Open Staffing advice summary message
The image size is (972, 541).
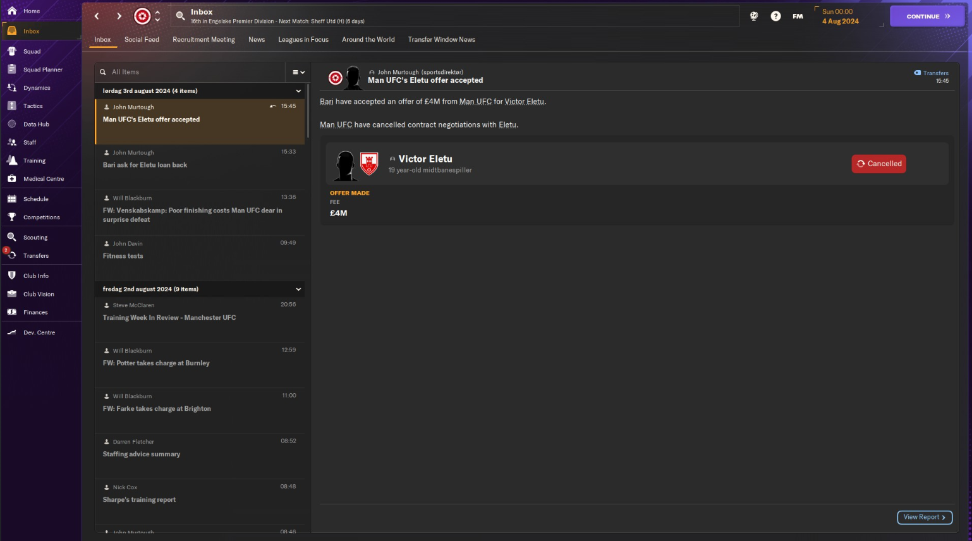tap(200, 456)
